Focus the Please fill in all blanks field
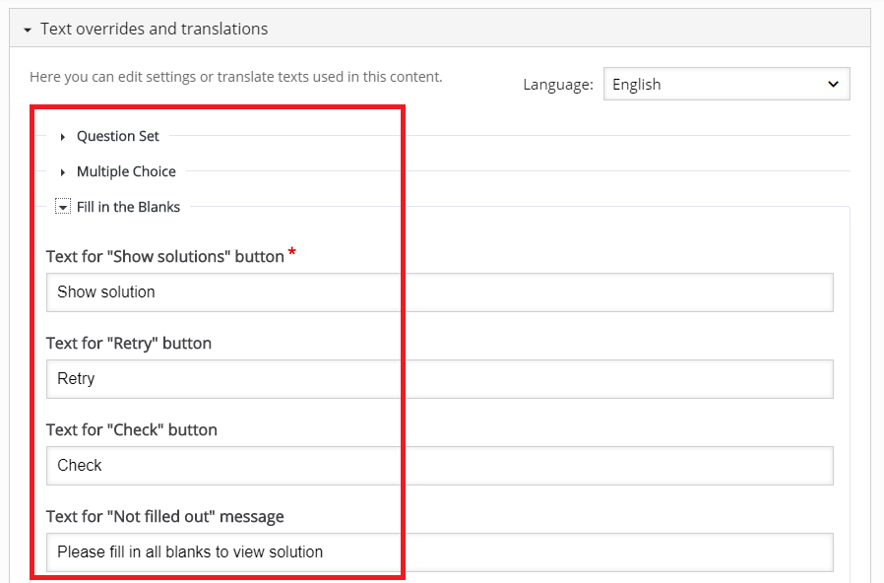Viewport: 884px width, 583px height. 440,552
